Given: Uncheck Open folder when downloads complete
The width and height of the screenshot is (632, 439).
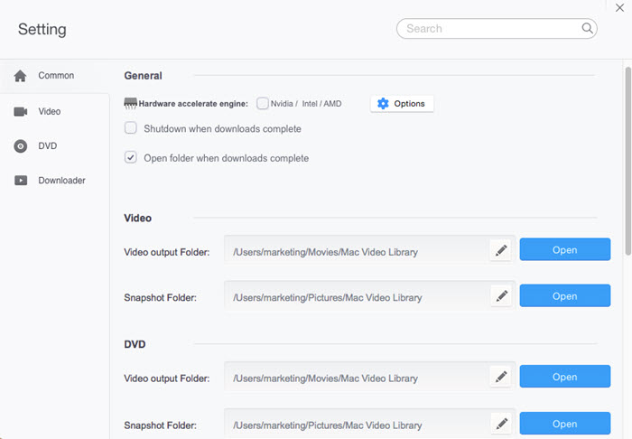Looking at the screenshot, I should (x=131, y=158).
